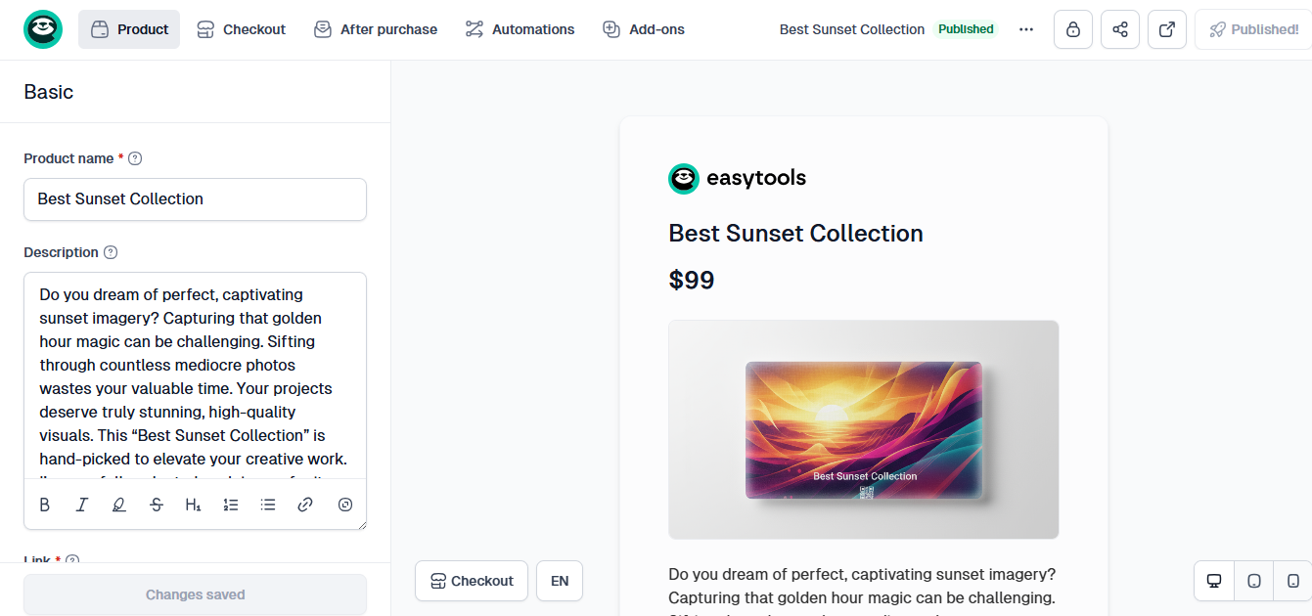
Task: Switch preview to mobile view
Action: [1293, 580]
